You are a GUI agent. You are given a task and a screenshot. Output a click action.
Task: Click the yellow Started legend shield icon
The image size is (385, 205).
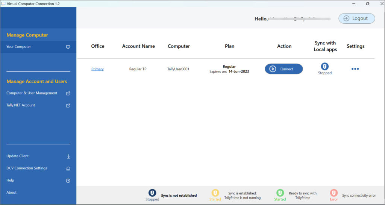point(215,193)
